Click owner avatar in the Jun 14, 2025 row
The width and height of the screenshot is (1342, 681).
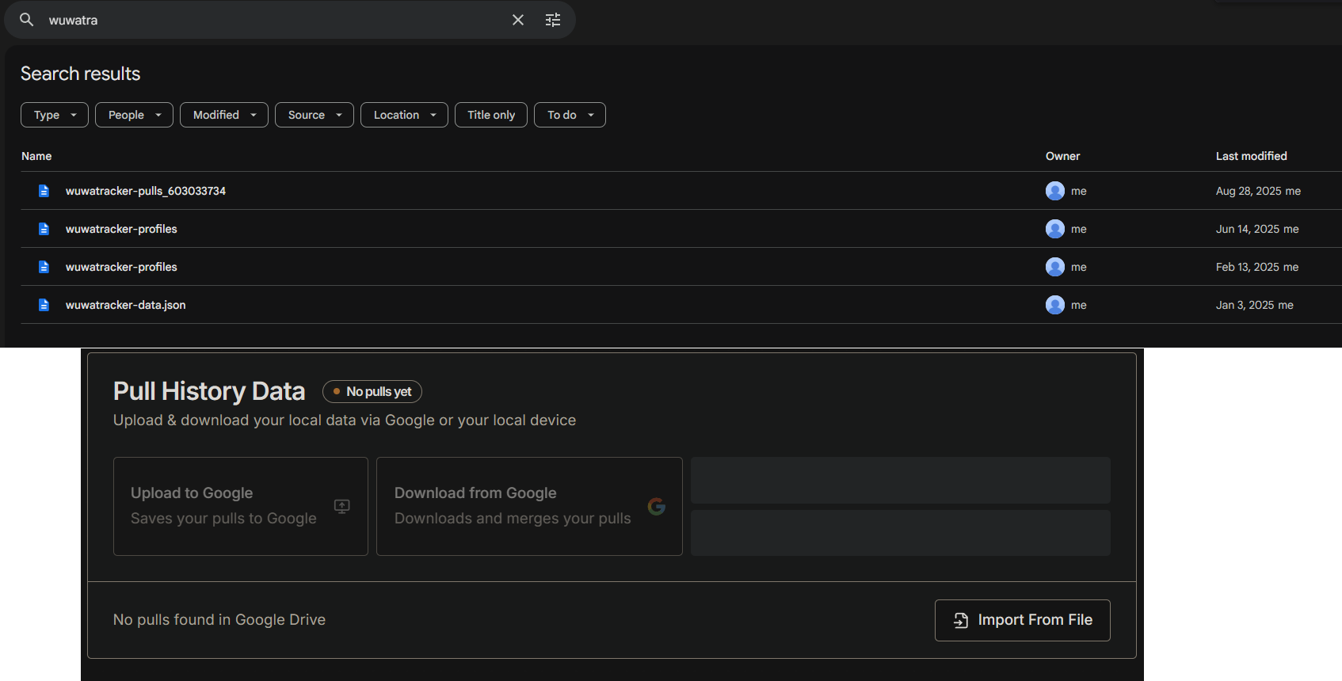pyautogui.click(x=1055, y=229)
